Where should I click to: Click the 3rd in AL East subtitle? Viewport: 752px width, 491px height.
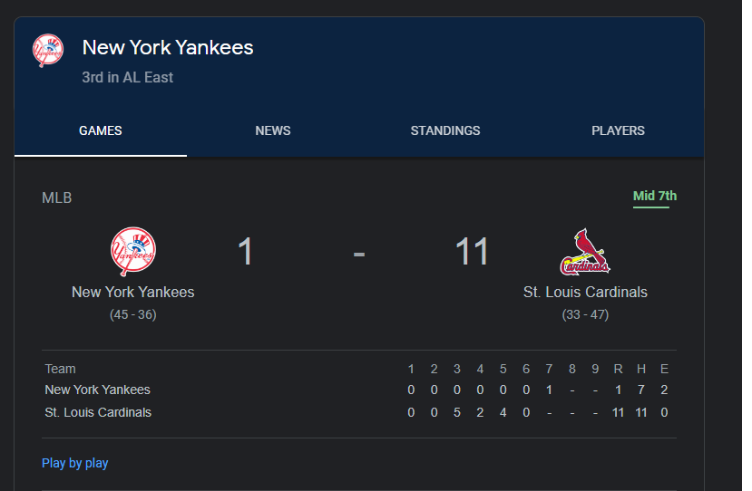point(128,77)
